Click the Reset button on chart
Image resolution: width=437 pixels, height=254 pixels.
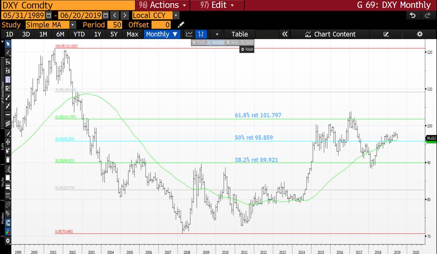pyautogui.click(x=247, y=49)
